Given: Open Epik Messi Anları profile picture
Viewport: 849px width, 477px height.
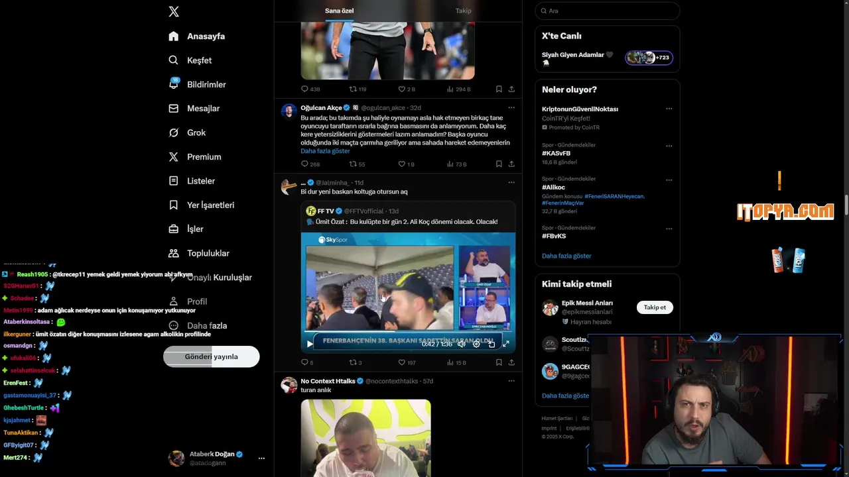Looking at the screenshot, I should (550, 307).
